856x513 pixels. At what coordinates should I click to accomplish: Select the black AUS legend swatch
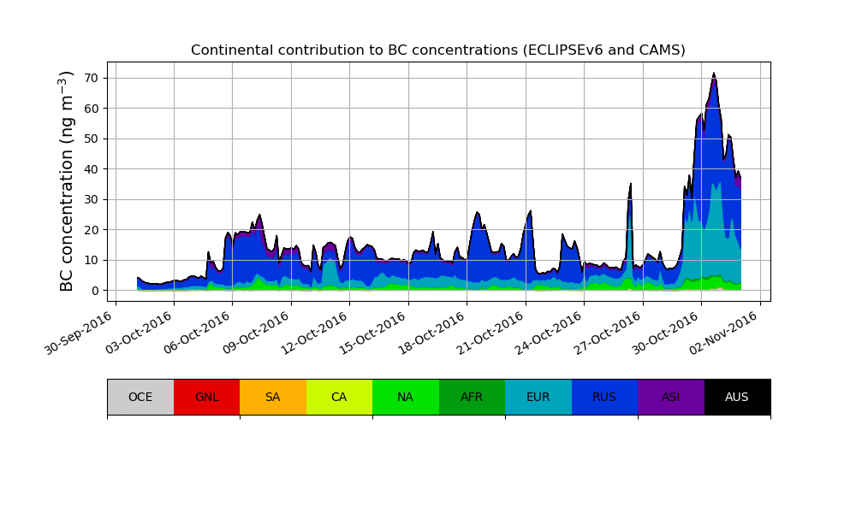[737, 397]
